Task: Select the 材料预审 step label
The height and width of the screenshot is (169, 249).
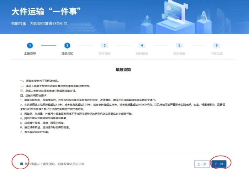Action: point(142,54)
